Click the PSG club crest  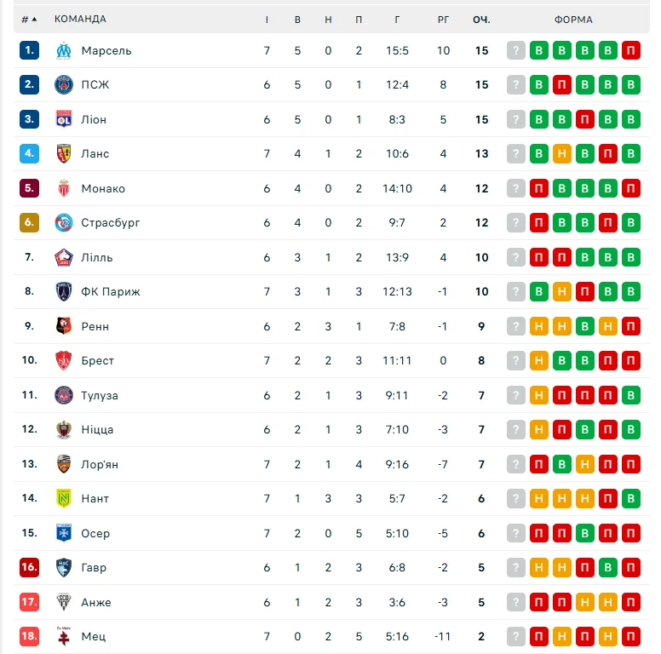(x=64, y=85)
